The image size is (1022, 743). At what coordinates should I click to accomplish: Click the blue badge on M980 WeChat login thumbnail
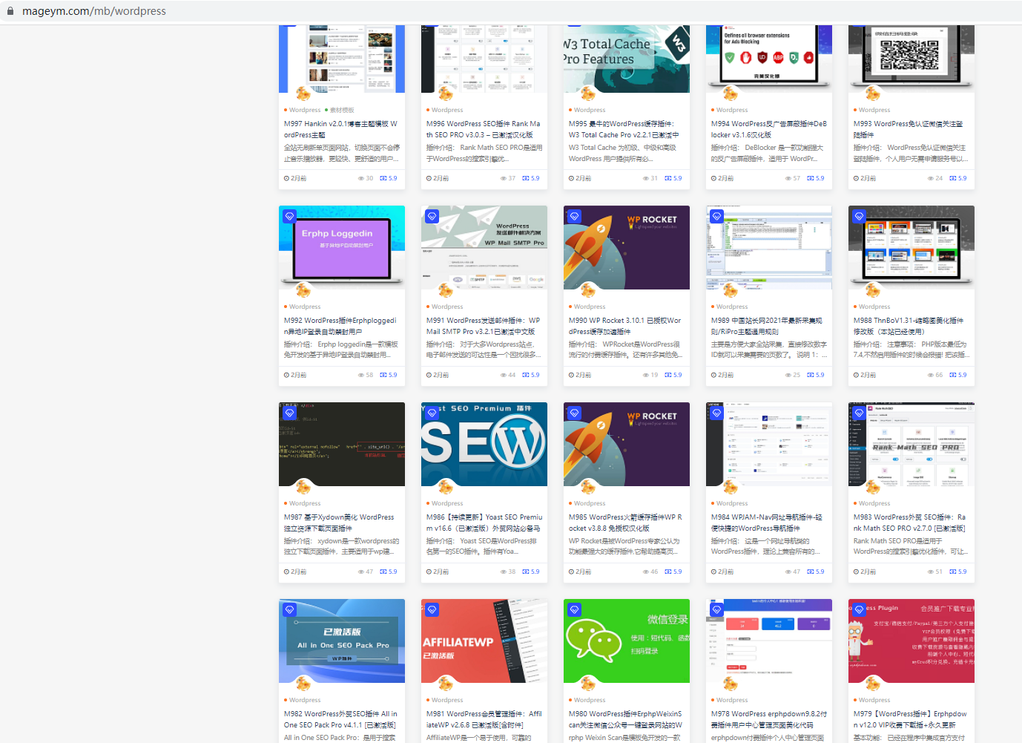point(575,609)
